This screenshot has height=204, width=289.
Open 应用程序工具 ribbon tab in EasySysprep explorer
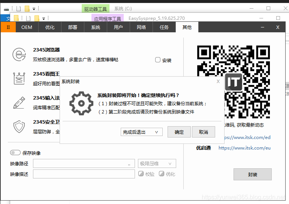(108, 18)
